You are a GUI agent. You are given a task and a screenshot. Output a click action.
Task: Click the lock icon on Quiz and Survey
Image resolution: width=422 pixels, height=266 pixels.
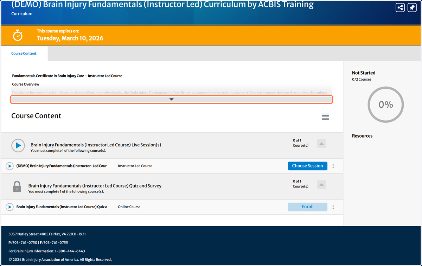point(17,186)
